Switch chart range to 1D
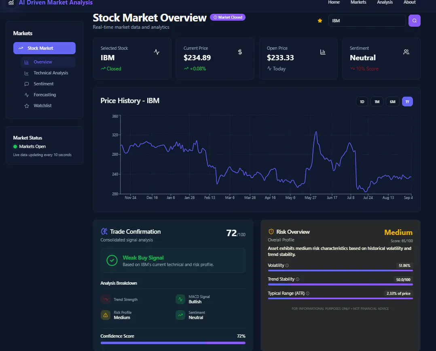Image resolution: width=436 pixels, height=351 pixels. (362, 102)
